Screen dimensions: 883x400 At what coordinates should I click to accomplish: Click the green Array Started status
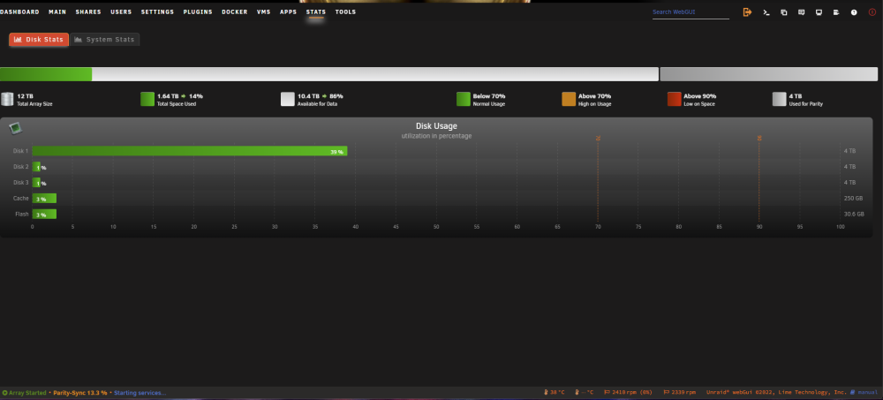tap(24, 393)
